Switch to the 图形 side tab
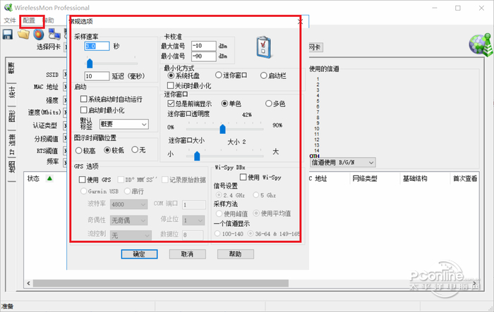 coord(11,116)
